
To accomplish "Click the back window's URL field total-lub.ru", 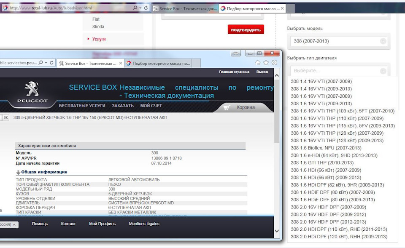I will (51, 8).
